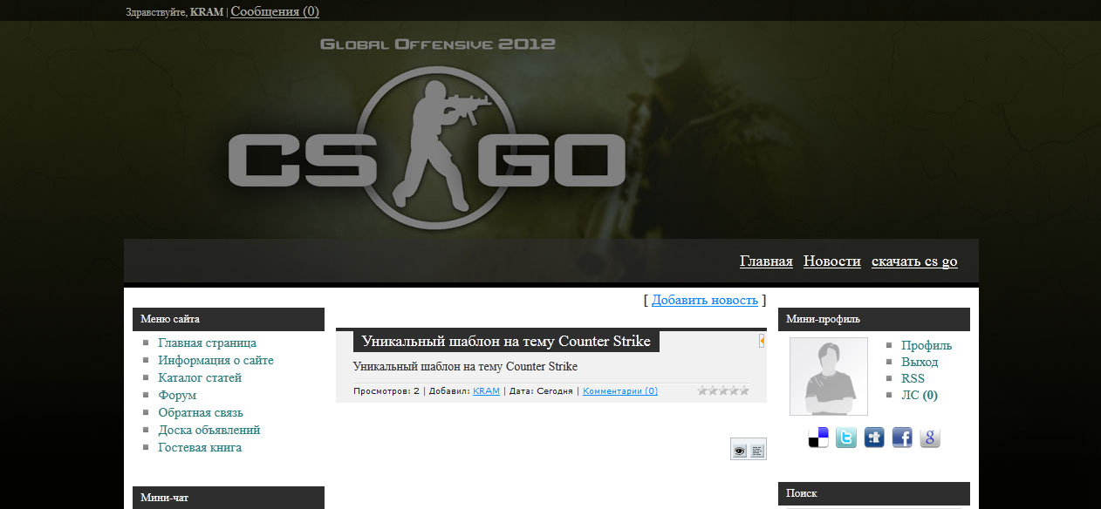
Task: Click the Поиск block header
Action: click(874, 493)
